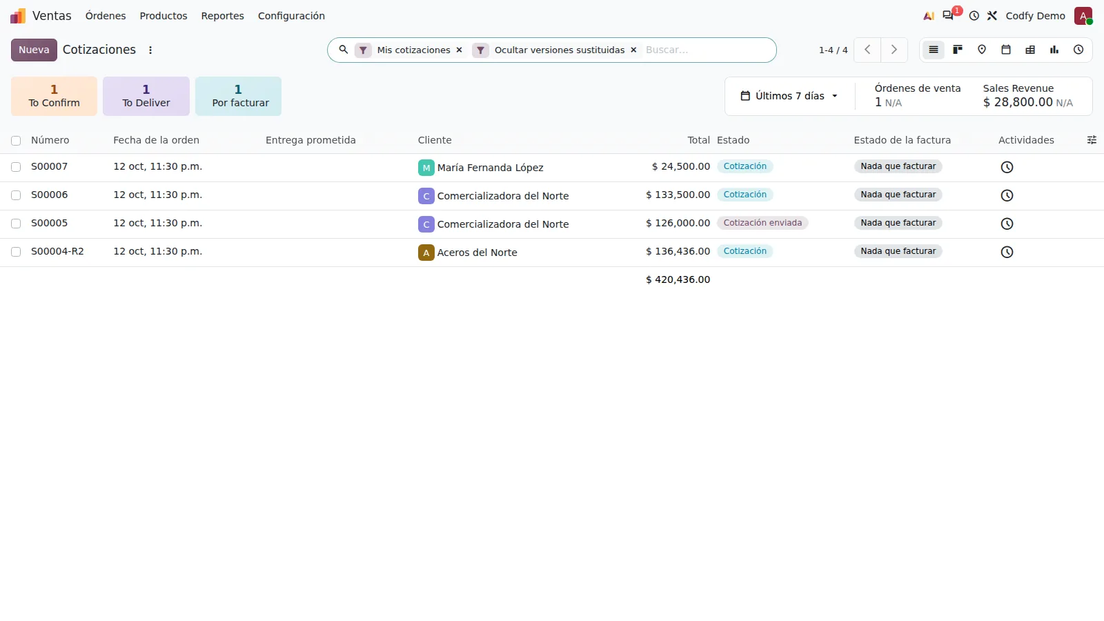Switch to list view
Screen dimensions: 1104x621
click(934, 50)
